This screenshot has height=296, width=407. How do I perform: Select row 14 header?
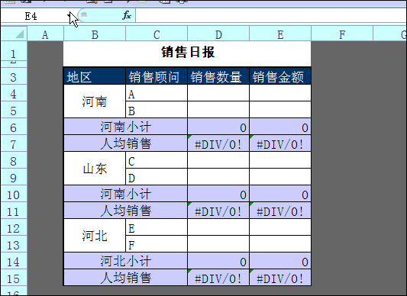14,261
